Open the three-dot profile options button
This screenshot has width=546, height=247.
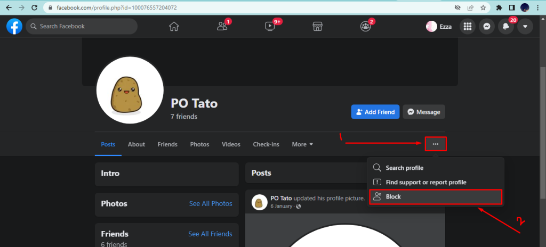pos(435,144)
